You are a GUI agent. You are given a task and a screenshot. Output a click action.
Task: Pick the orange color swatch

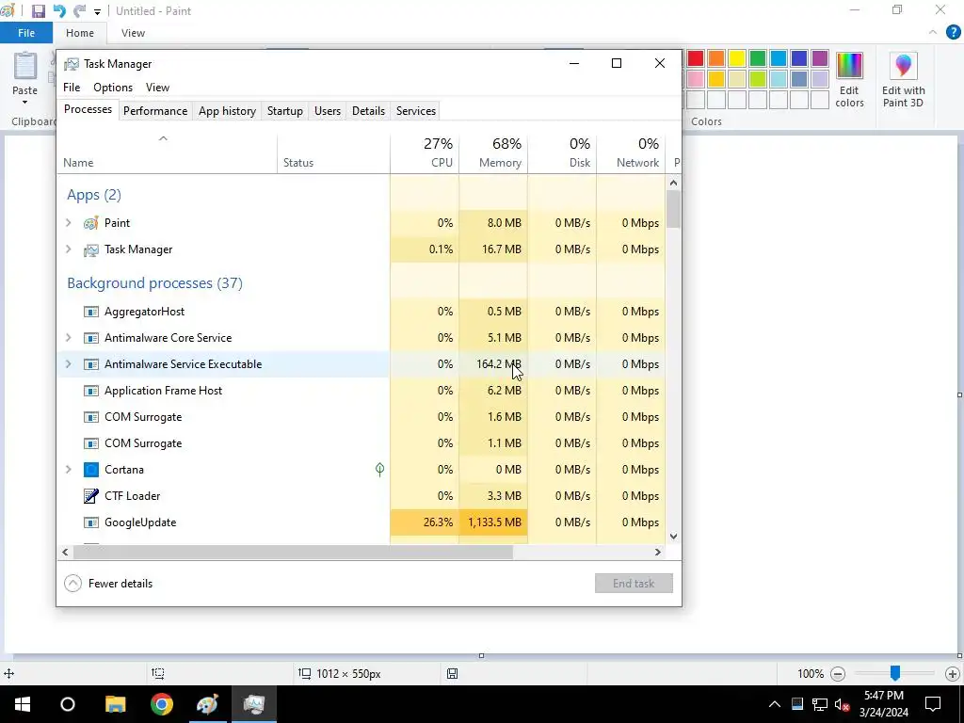click(716, 58)
